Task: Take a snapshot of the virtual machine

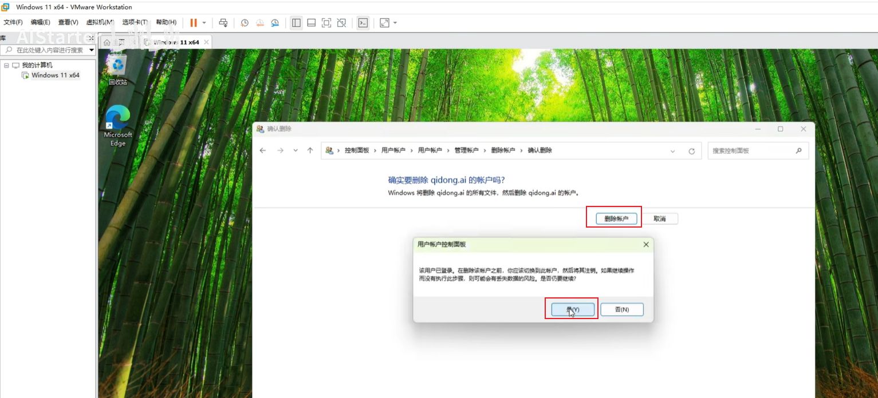Action: pos(245,23)
